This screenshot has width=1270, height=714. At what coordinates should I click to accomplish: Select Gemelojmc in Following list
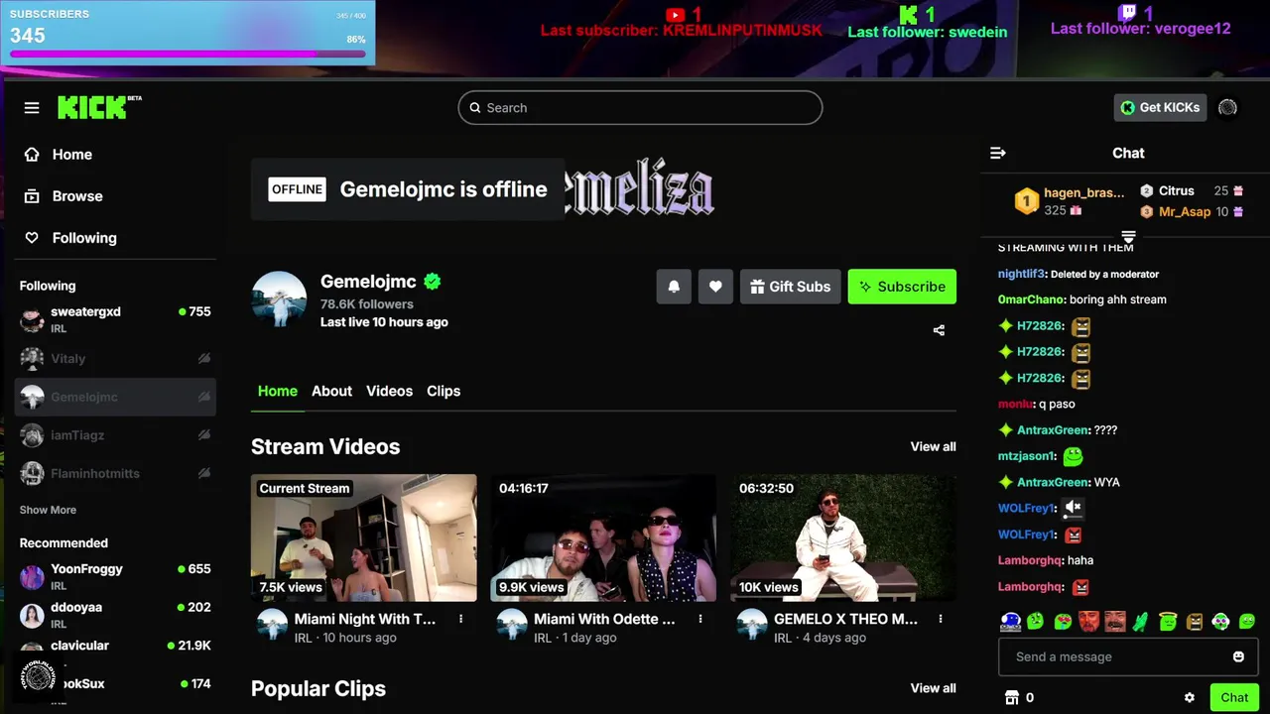pos(115,397)
